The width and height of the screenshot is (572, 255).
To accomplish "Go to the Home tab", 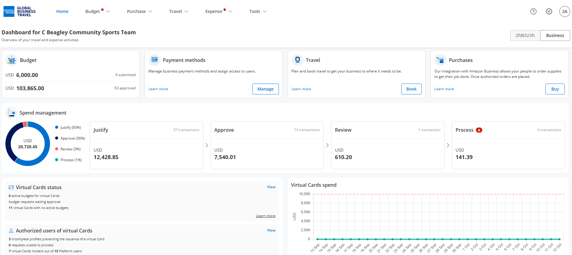I will tap(62, 11).
